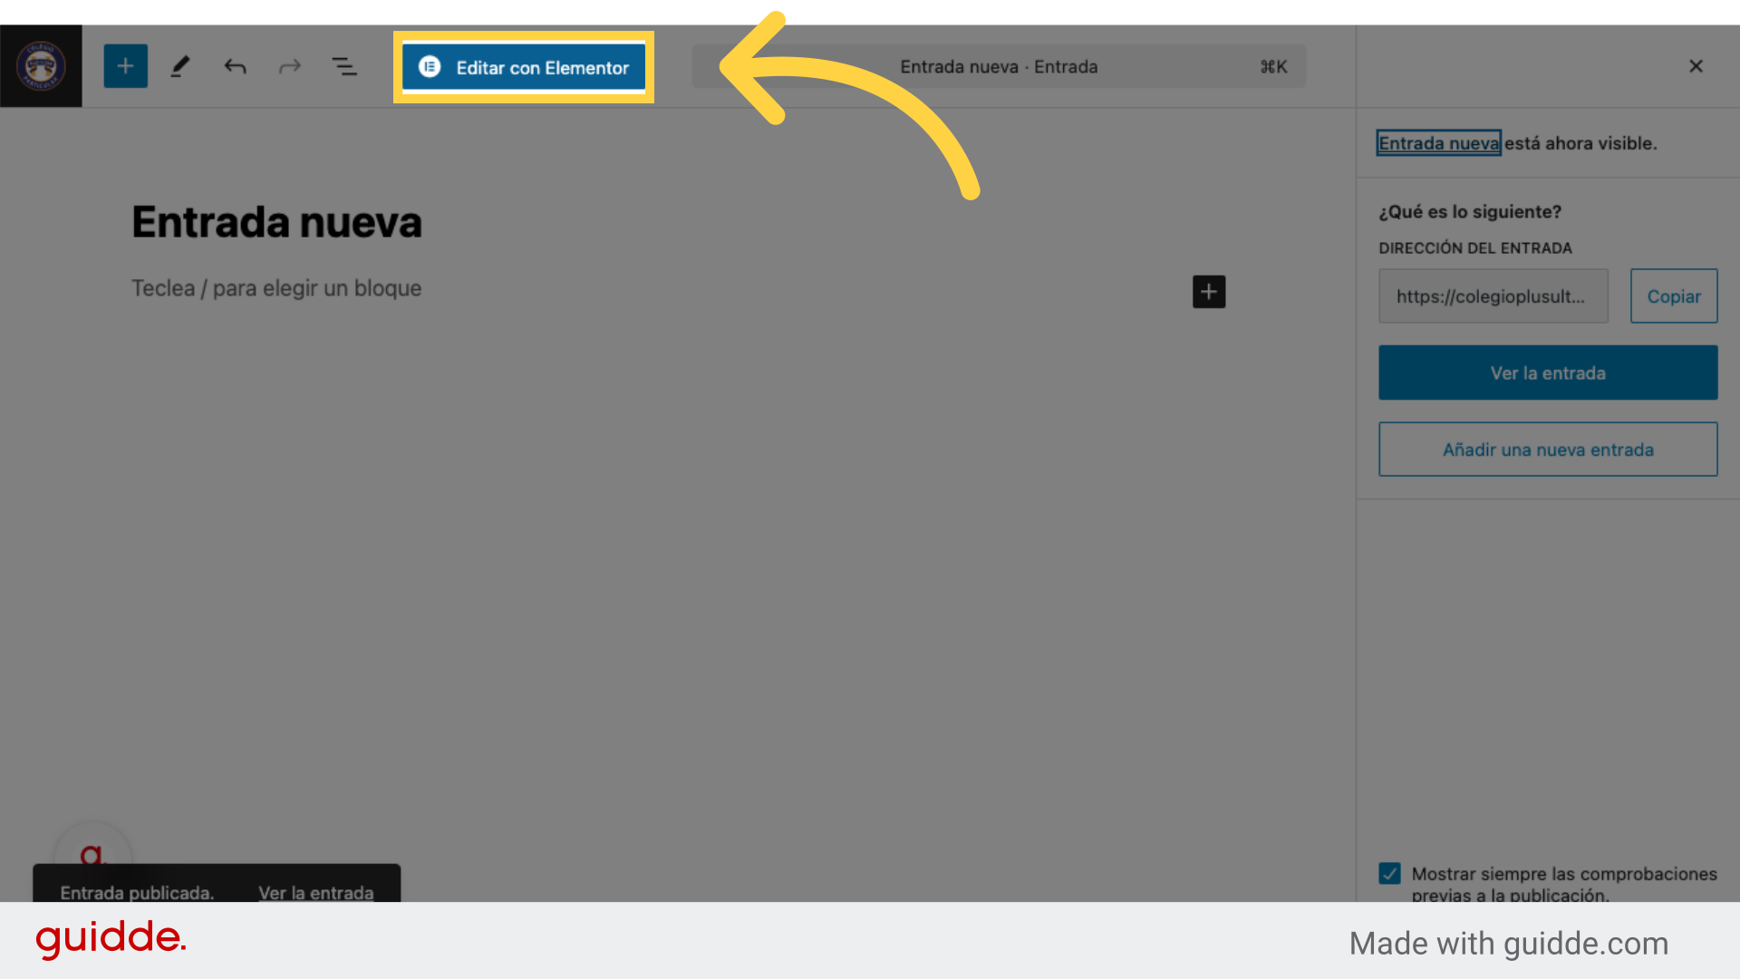The height and width of the screenshot is (979, 1740).
Task: Open the Entrada nueva link in sidebar
Action: 1439,143
